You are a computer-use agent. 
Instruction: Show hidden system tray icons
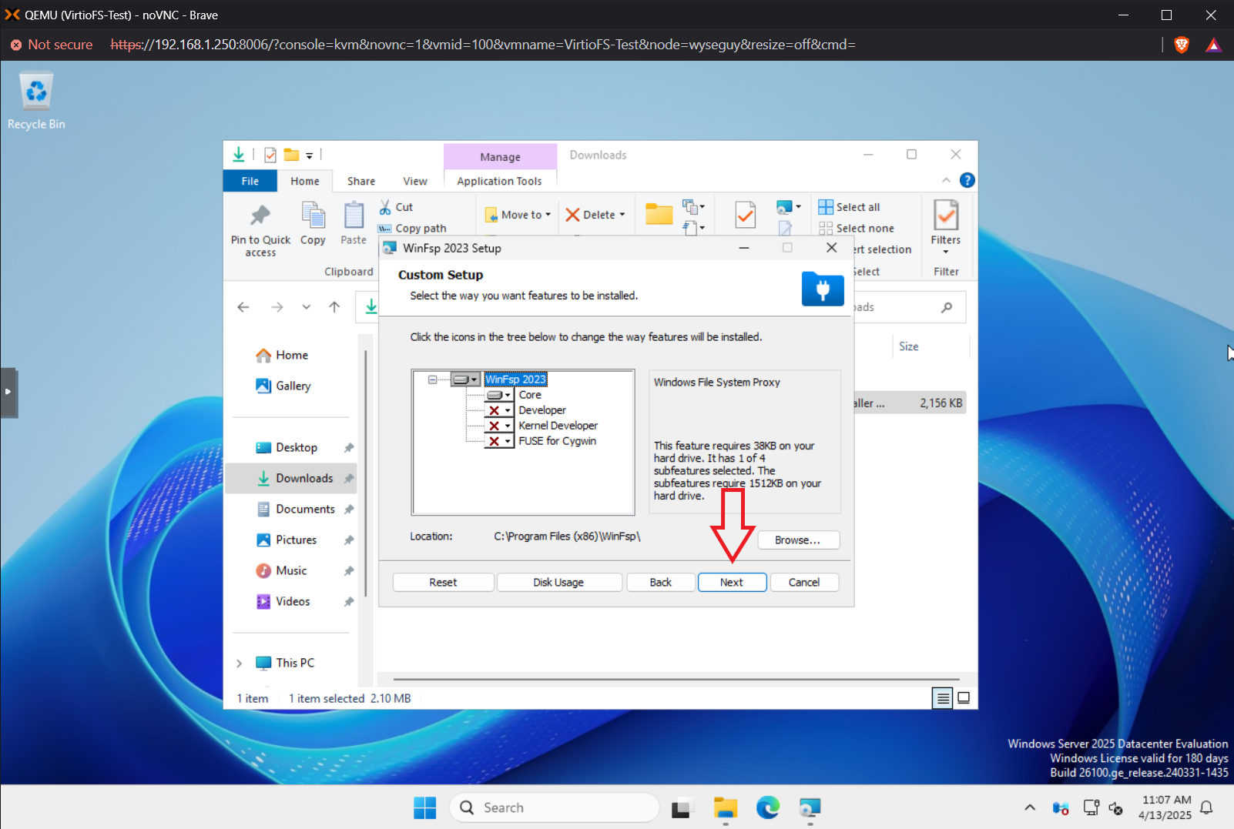pyautogui.click(x=1030, y=807)
